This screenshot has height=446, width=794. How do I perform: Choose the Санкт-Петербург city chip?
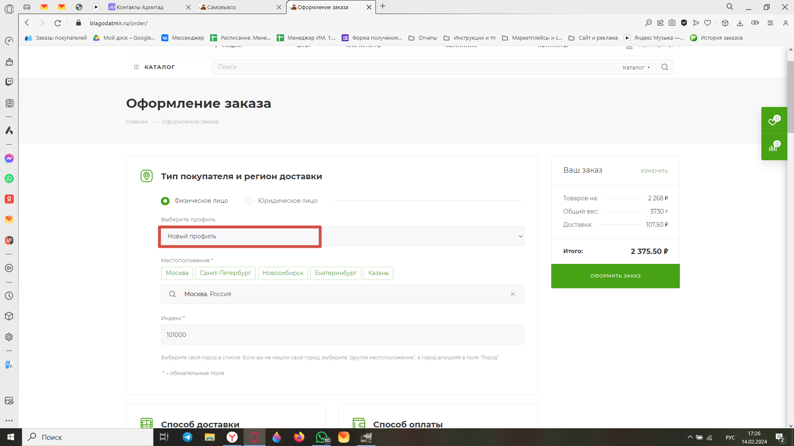pyautogui.click(x=225, y=273)
